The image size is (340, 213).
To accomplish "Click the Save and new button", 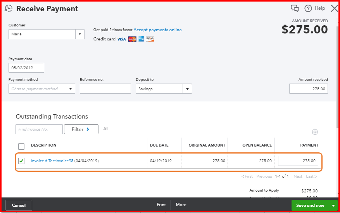I will coord(310,205).
